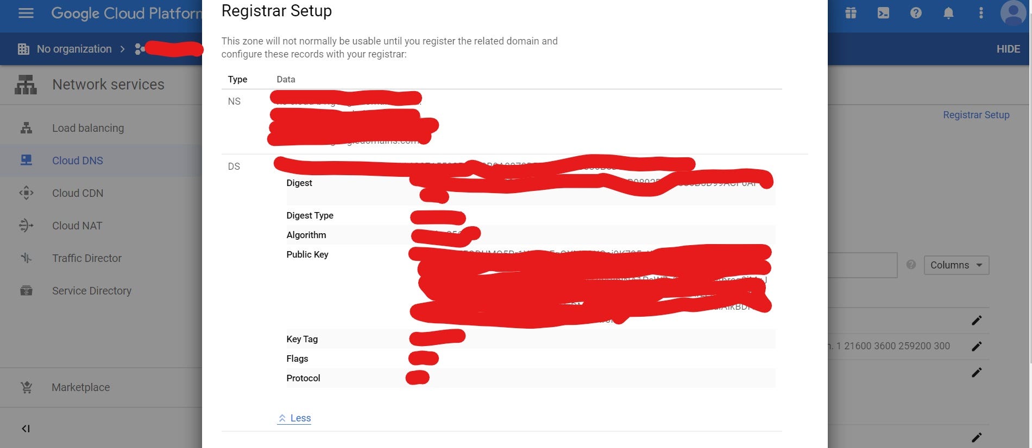Activate Cloud Shell terminal icon

pos(883,13)
